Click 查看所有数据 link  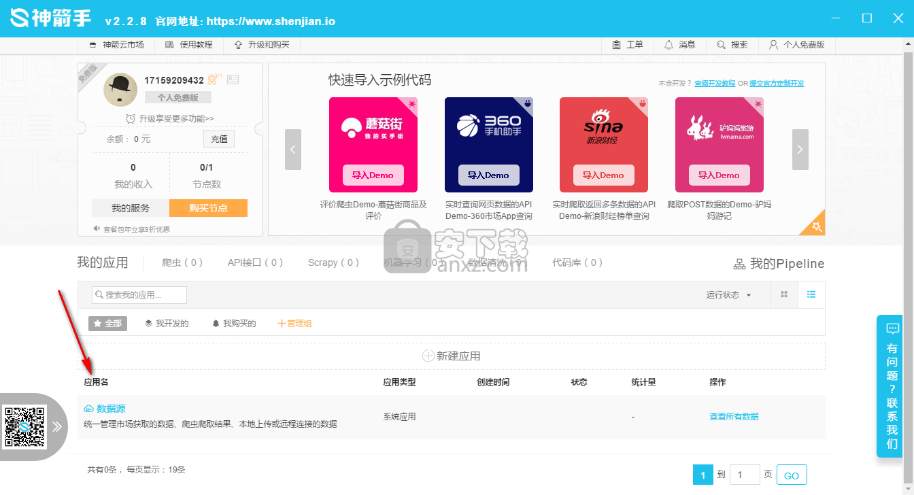pos(734,417)
